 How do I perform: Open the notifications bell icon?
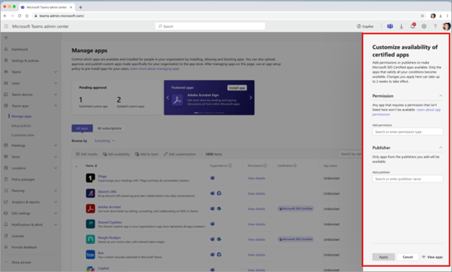(x=413, y=26)
